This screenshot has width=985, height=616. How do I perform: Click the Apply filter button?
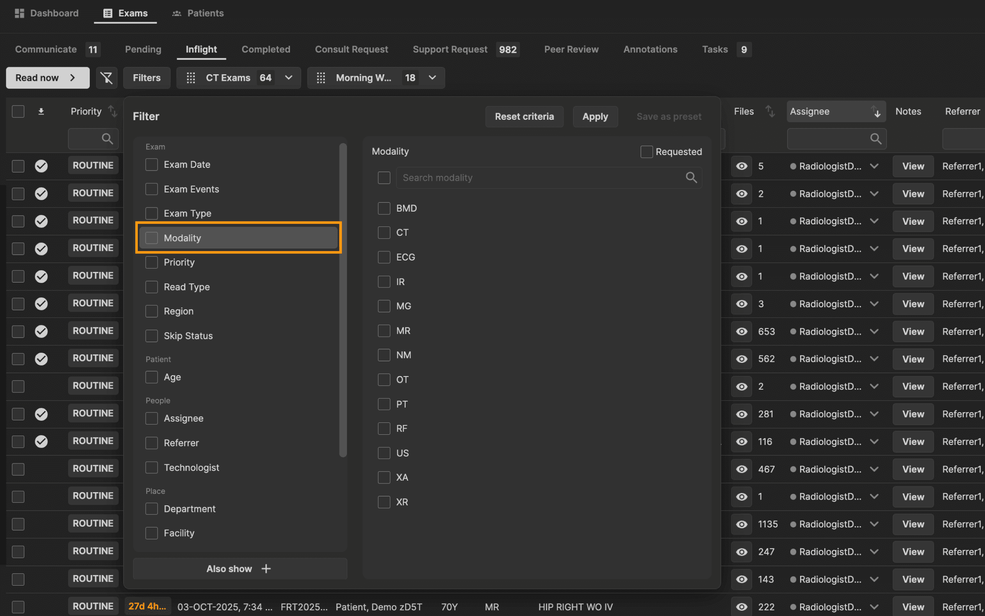tap(595, 116)
